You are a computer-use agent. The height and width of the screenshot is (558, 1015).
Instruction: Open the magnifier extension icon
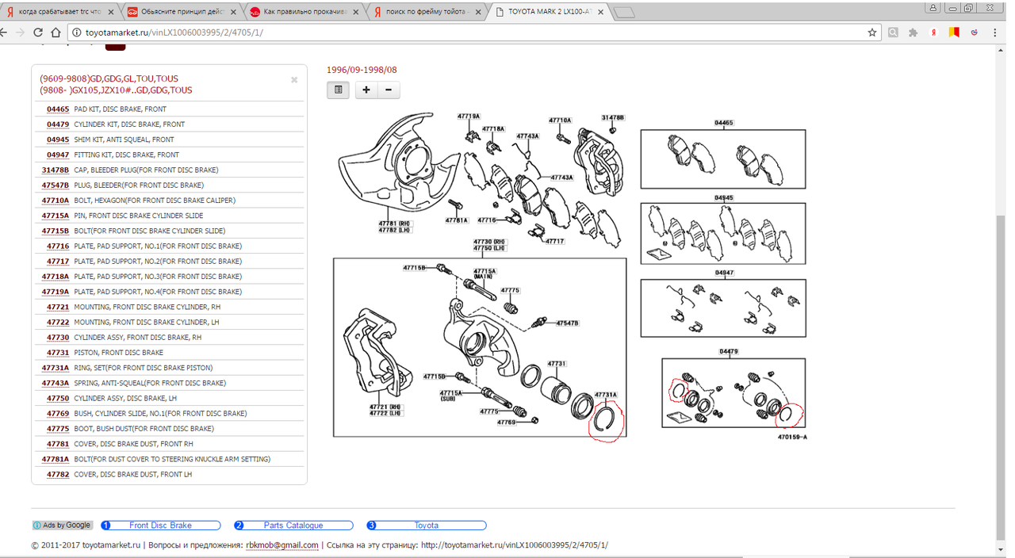coord(894,32)
